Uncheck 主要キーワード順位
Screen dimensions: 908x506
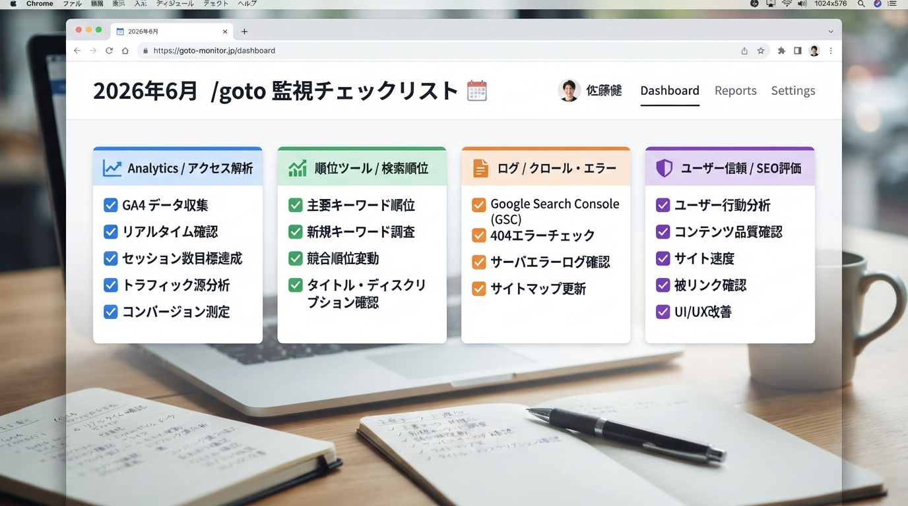click(296, 206)
